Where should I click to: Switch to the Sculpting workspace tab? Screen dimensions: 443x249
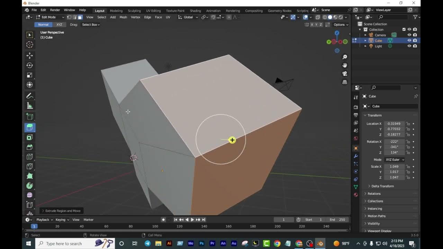(134, 11)
